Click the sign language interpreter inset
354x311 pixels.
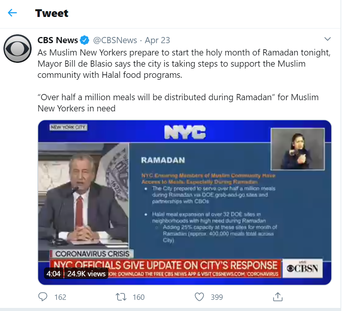pyautogui.click(x=298, y=149)
